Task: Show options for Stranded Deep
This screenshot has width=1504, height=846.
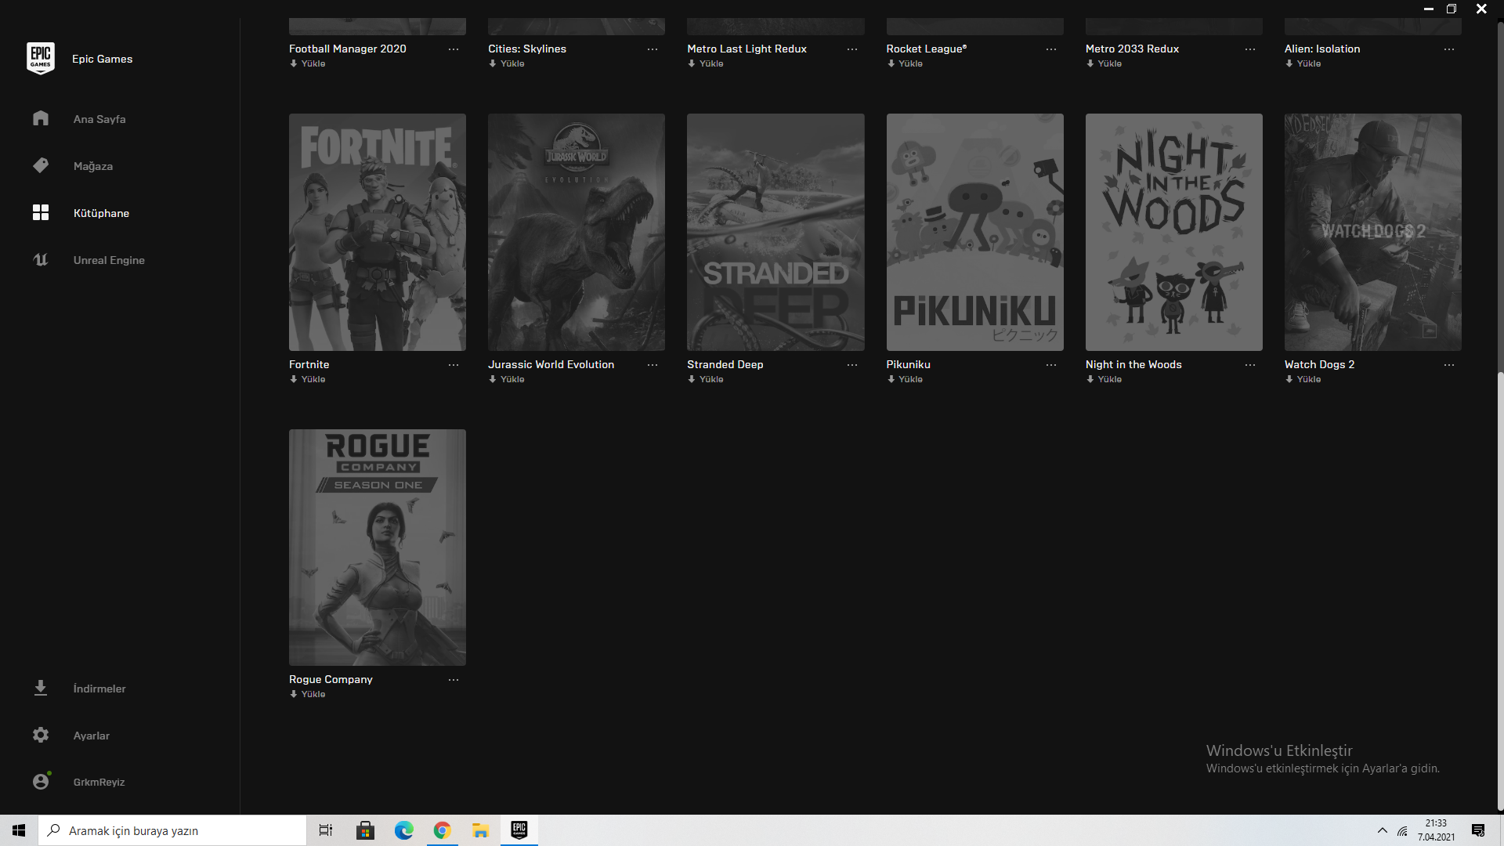Action: coord(852,365)
